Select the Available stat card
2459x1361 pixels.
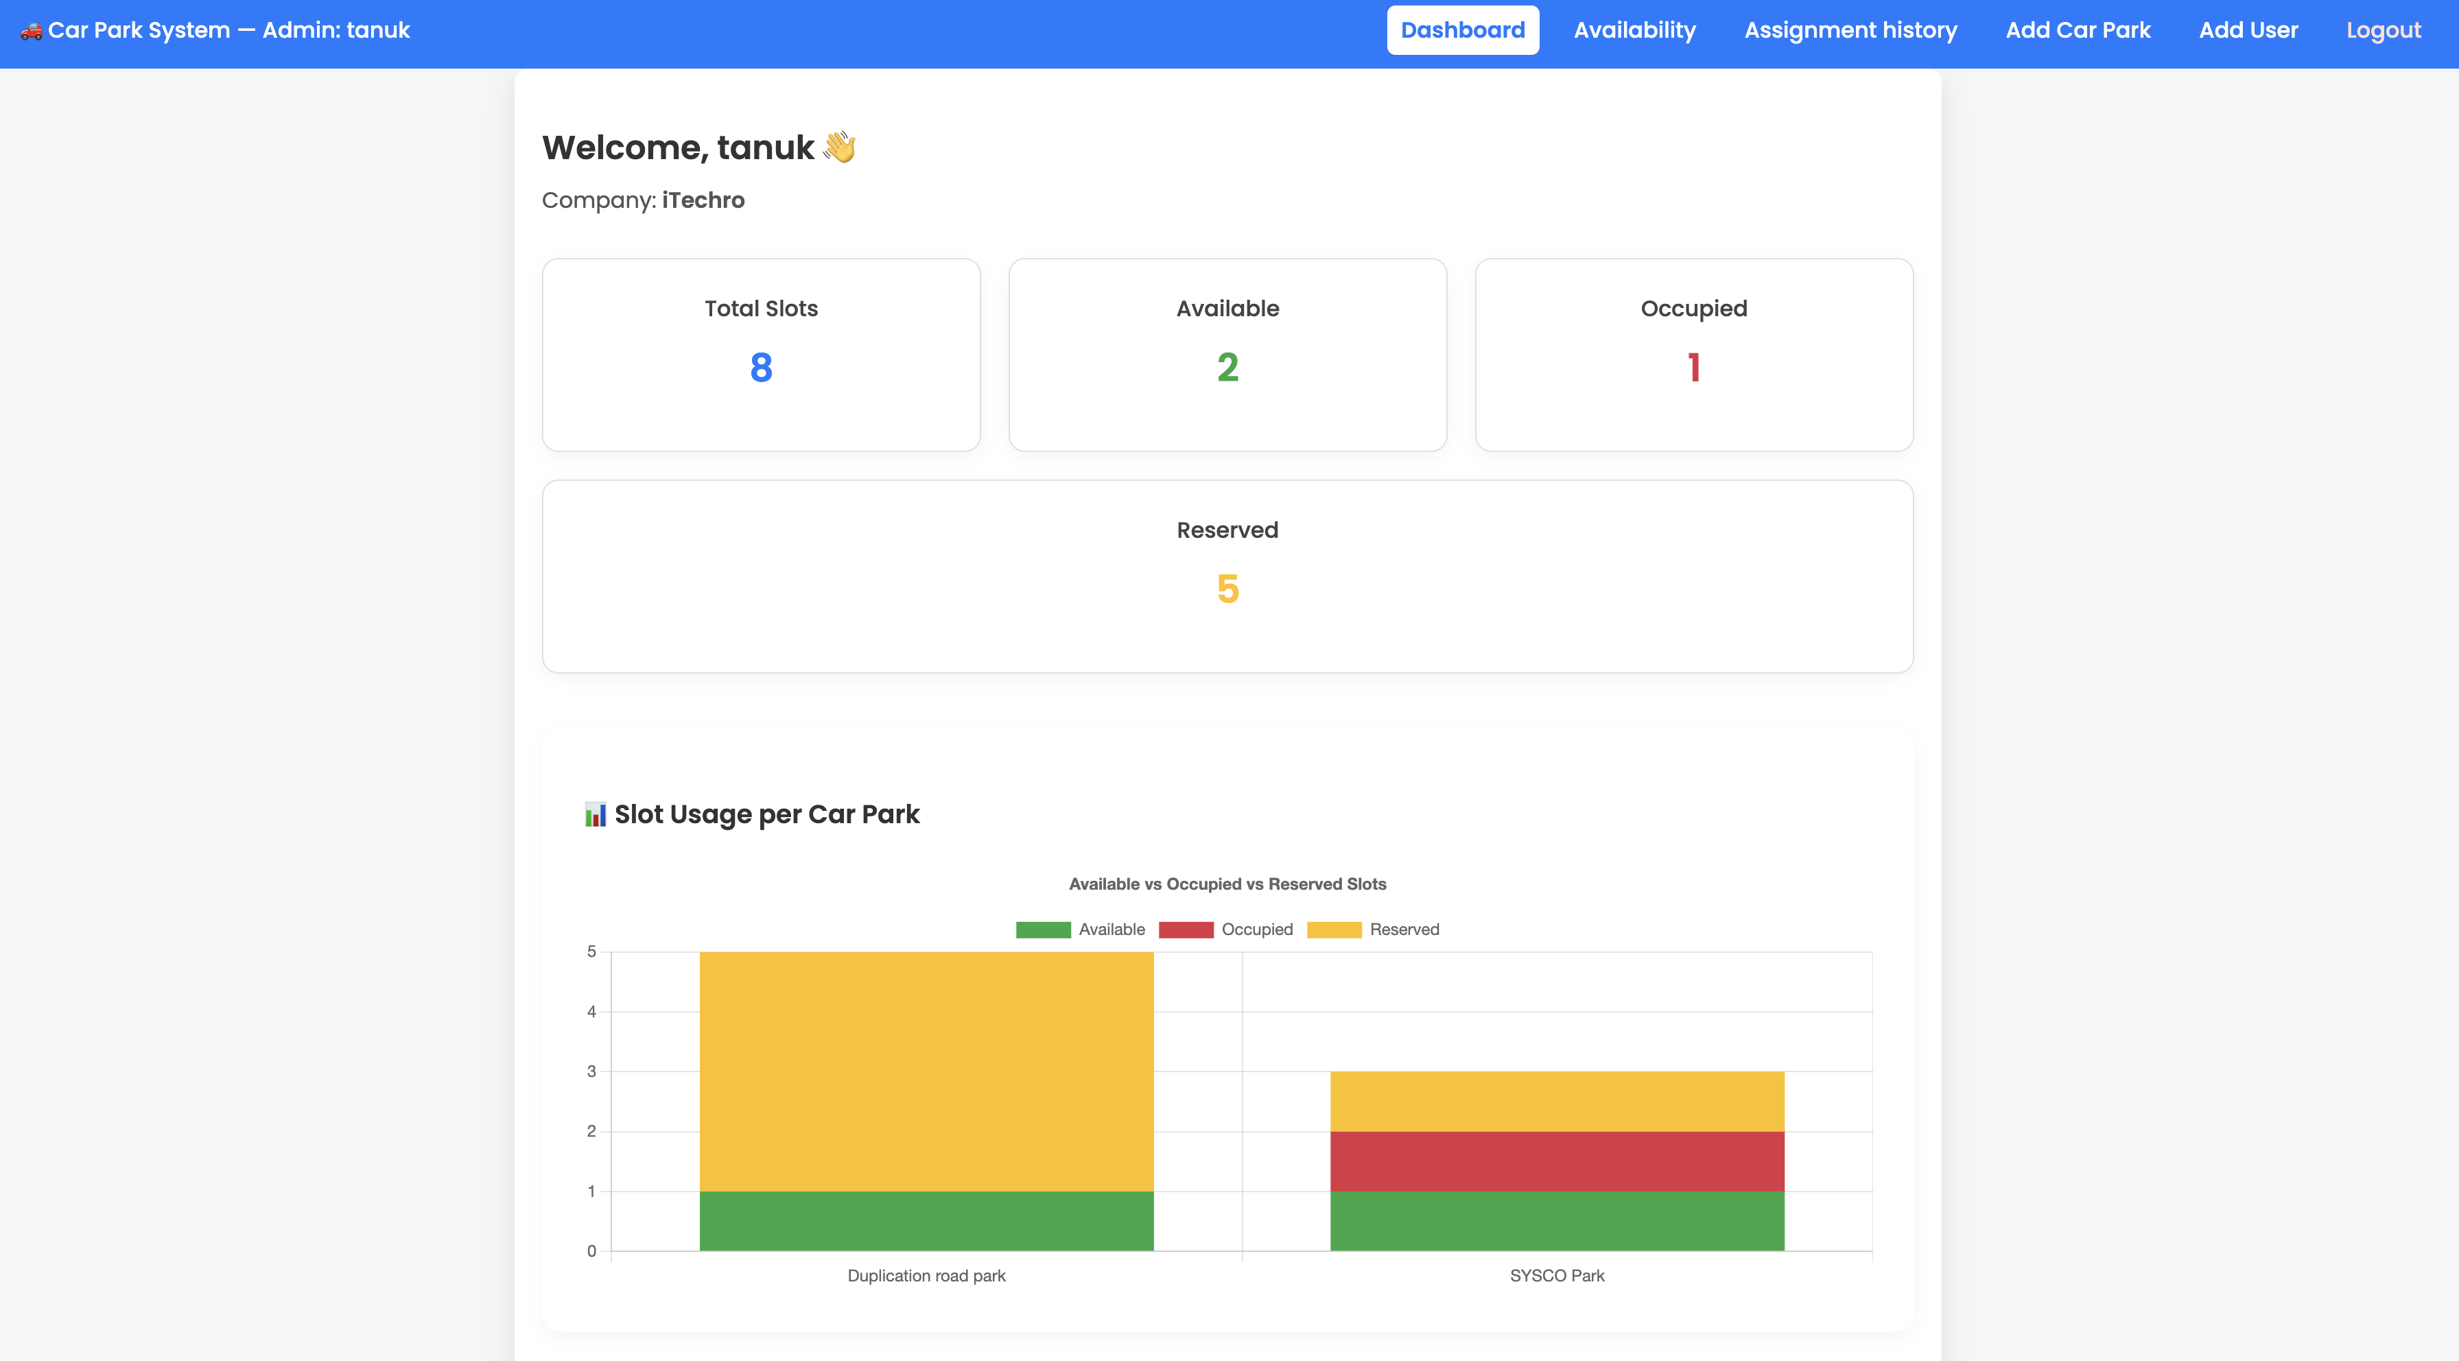(x=1227, y=355)
